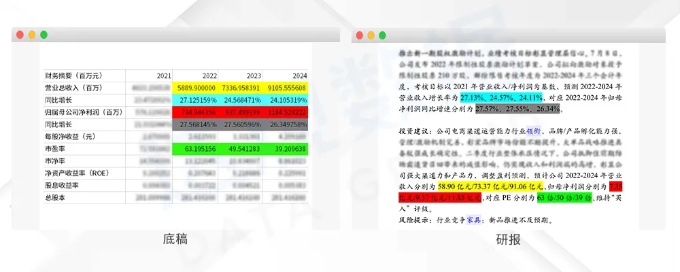Click yellow cell 9105.555608
Image resolution: width=680 pixels, height=272 pixels.
286,88
